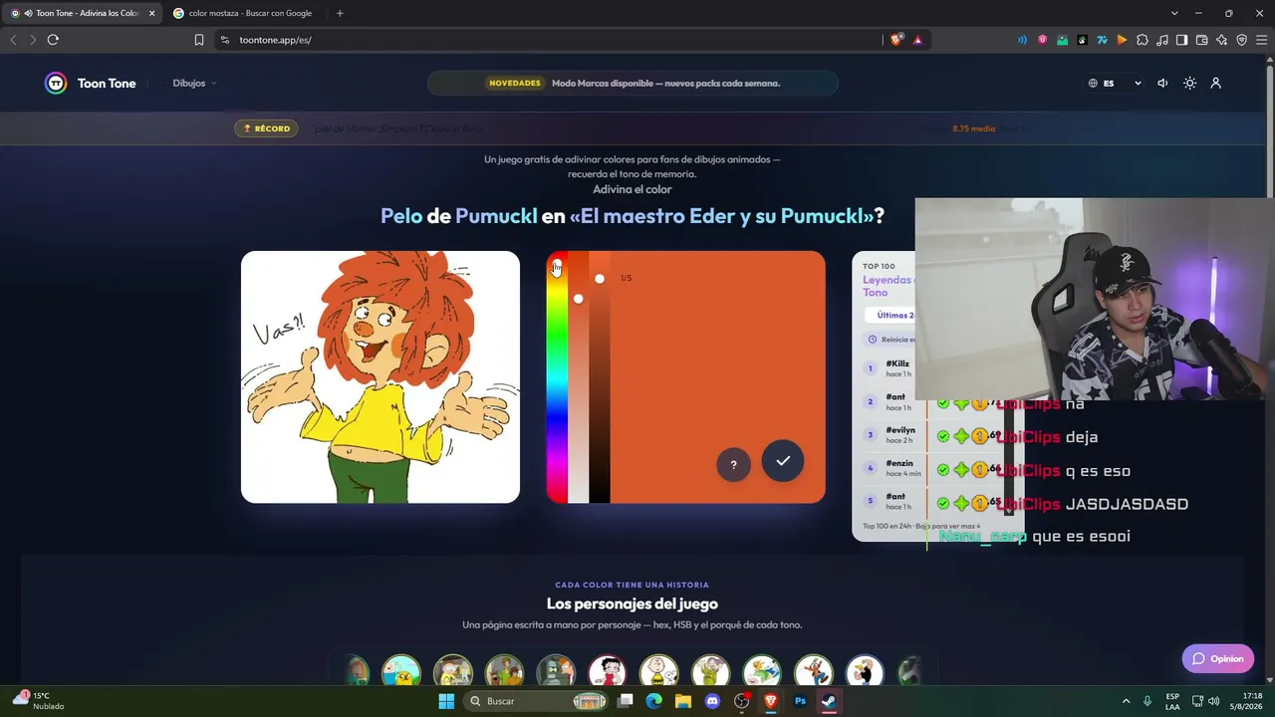Image resolution: width=1275 pixels, height=717 pixels.
Task: Open the Brave VPN shield icon
Action: tap(1241, 40)
